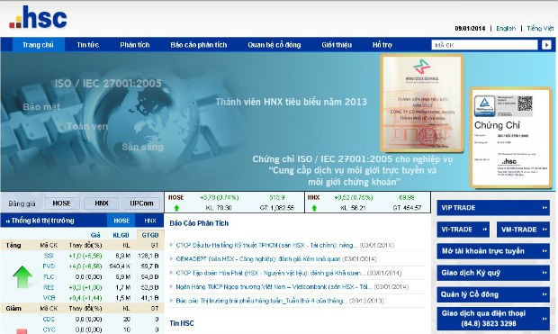Open Báo cáo phân tích menu
The width and height of the screenshot is (558, 334).
click(x=198, y=45)
